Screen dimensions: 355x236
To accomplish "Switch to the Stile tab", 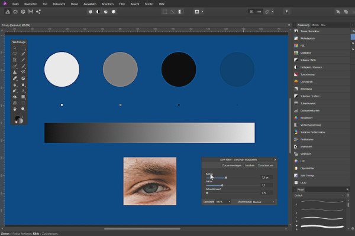I will click(323, 25).
